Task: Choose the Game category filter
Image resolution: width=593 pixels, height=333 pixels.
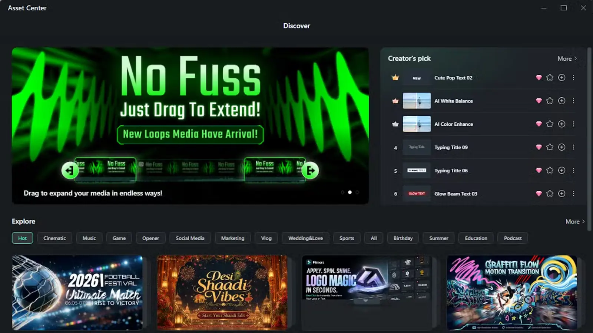Action: 119,238
